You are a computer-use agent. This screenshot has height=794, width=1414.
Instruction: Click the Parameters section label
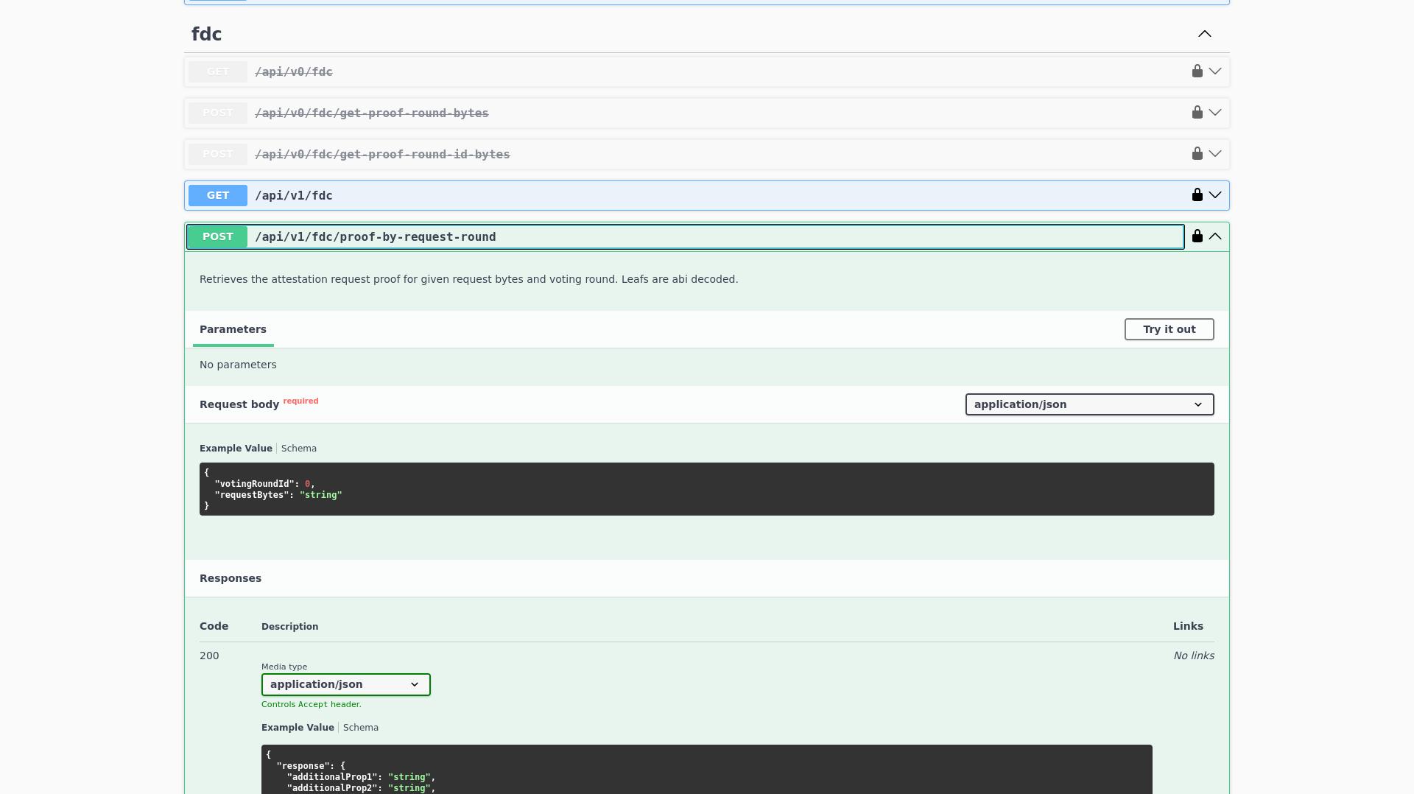(233, 329)
